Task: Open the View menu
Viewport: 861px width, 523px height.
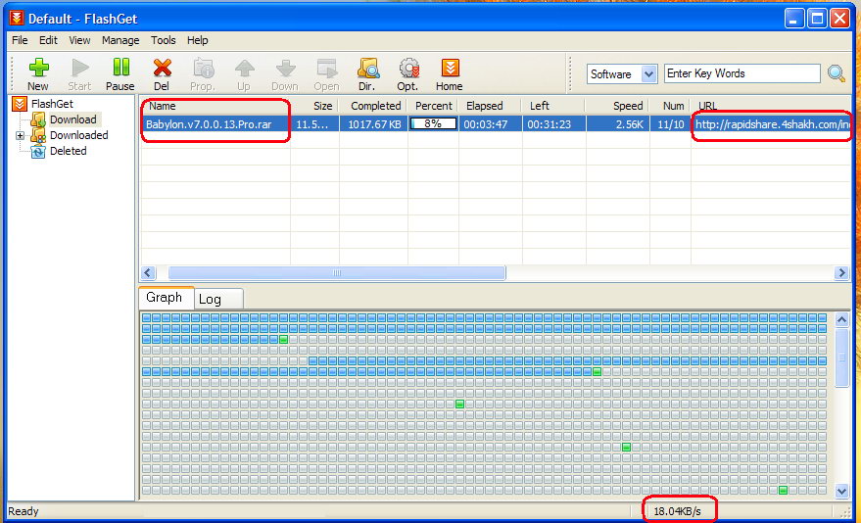Action: [79, 40]
